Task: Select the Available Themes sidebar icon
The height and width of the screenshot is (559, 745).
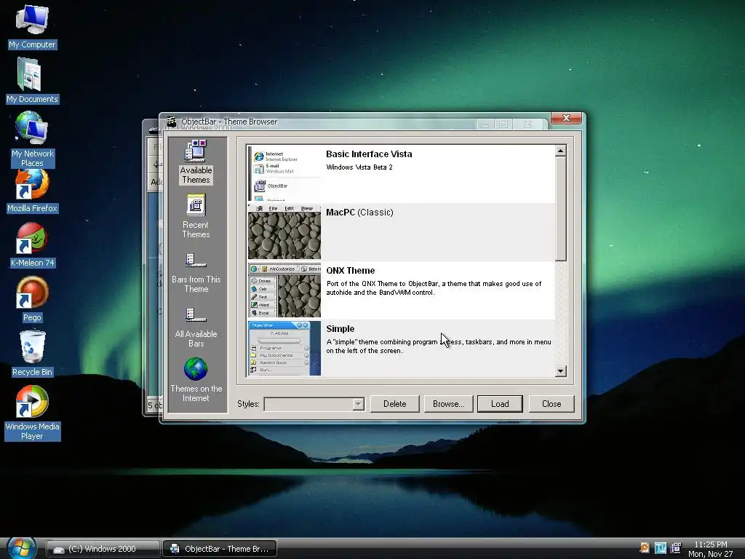Action: (196, 162)
